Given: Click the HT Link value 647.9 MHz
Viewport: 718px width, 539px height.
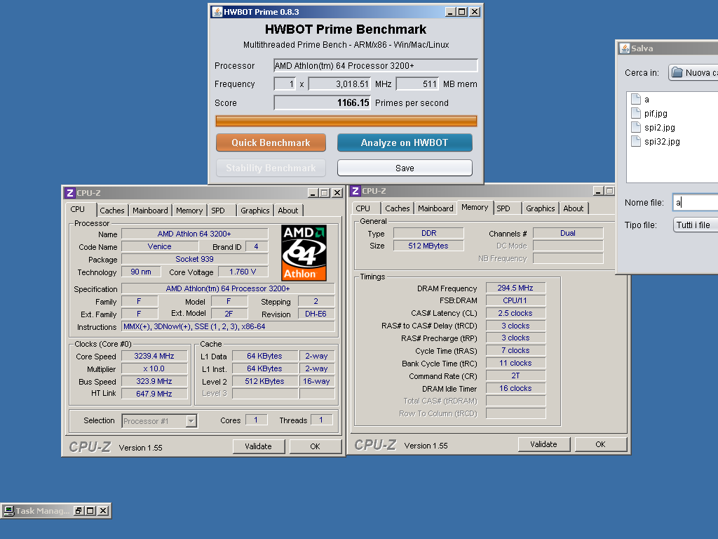Looking at the screenshot, I should click(154, 394).
